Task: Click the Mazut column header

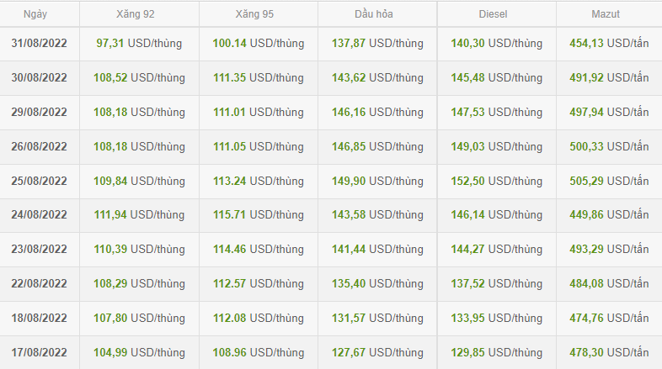Action: (607, 14)
